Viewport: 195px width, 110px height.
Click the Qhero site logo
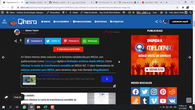[x=23, y=22]
